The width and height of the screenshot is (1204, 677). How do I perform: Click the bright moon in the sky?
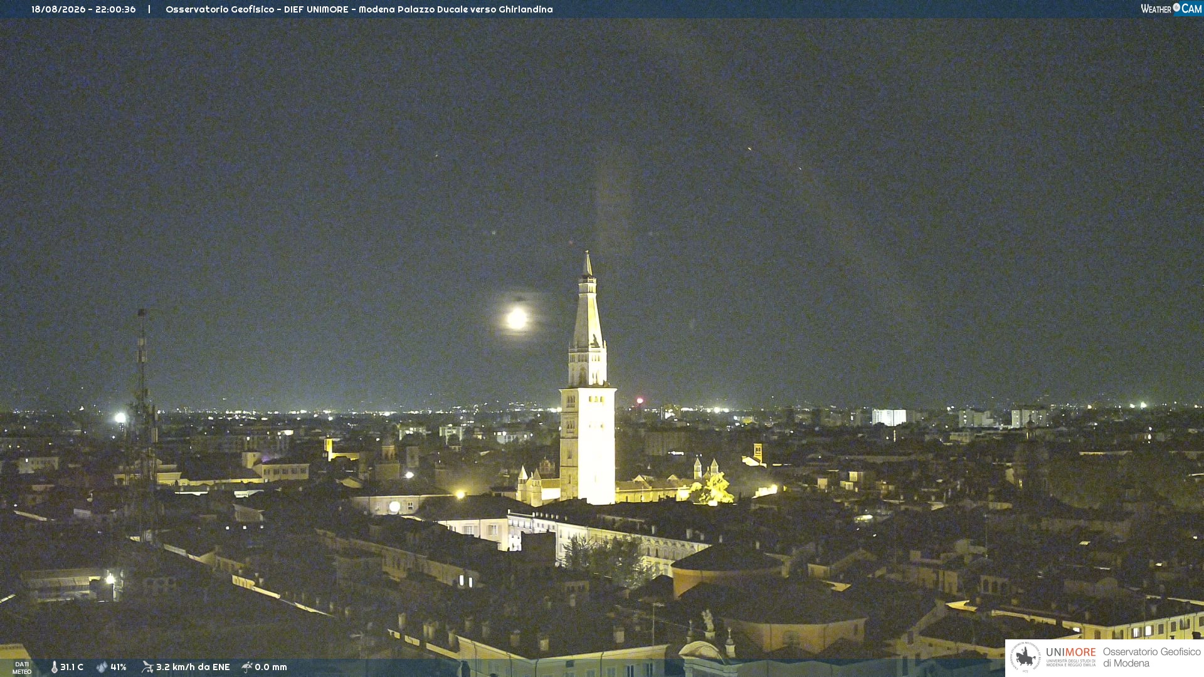pyautogui.click(x=517, y=318)
